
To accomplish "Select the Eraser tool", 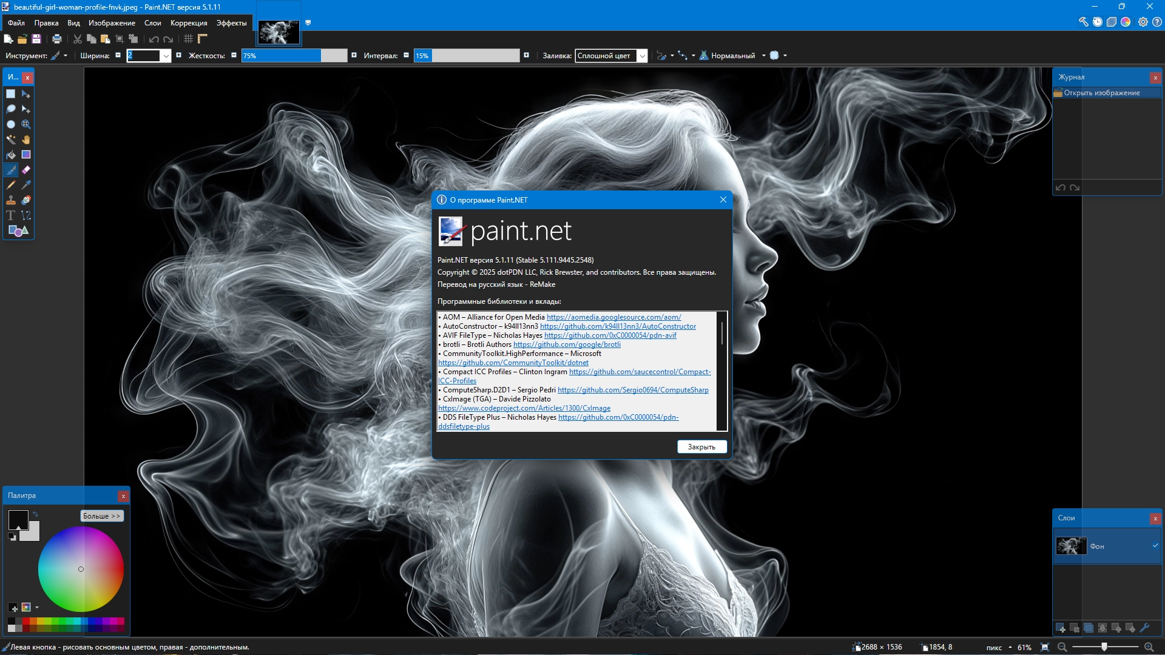I will [26, 170].
